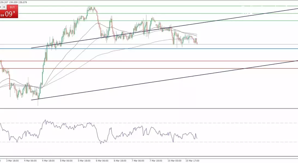Click the 159.09 buy price panel

[9, 14]
